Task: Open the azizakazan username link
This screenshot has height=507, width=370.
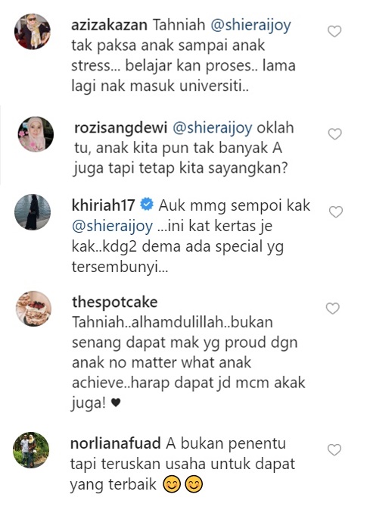Action: point(109,25)
